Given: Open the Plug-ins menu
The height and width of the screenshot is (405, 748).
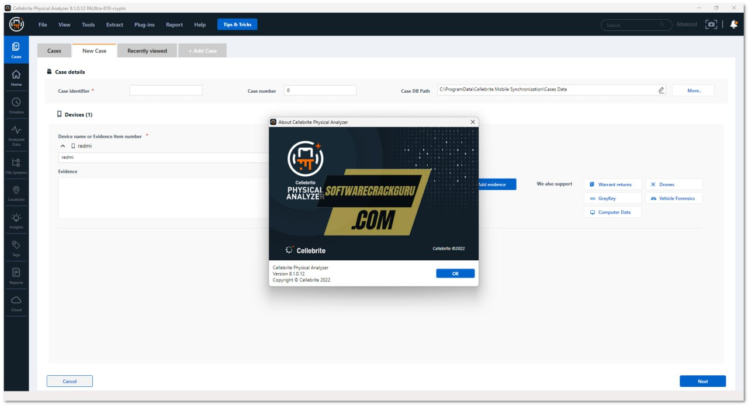Looking at the screenshot, I should click(x=144, y=25).
